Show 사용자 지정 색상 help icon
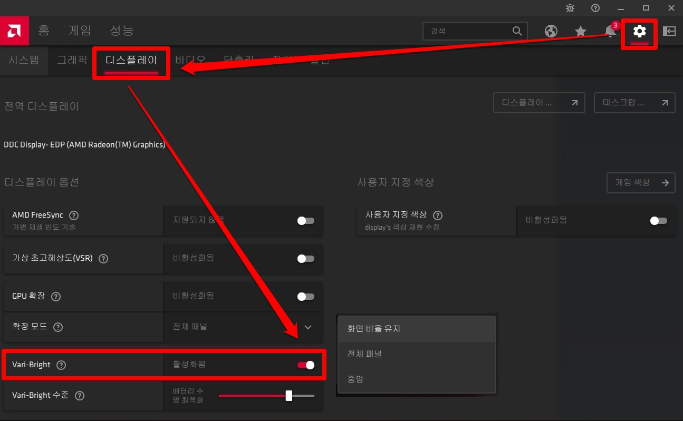The height and width of the screenshot is (421, 683). pos(437,215)
